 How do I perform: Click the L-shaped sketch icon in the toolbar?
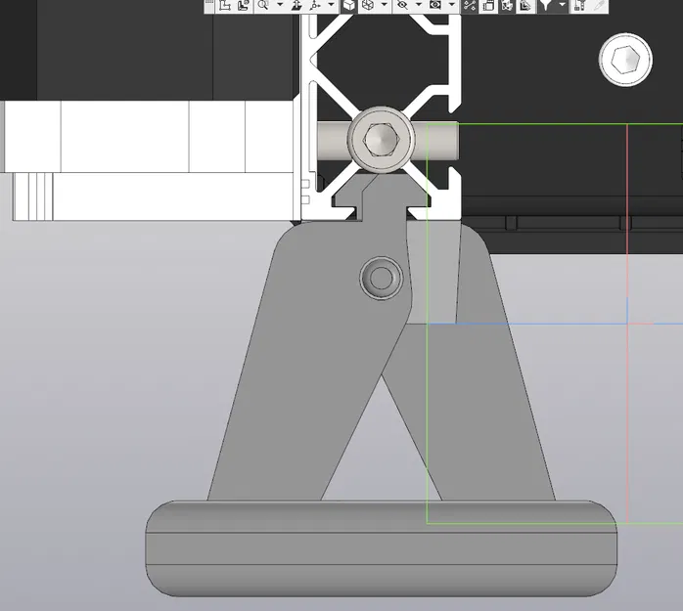[x=225, y=5]
